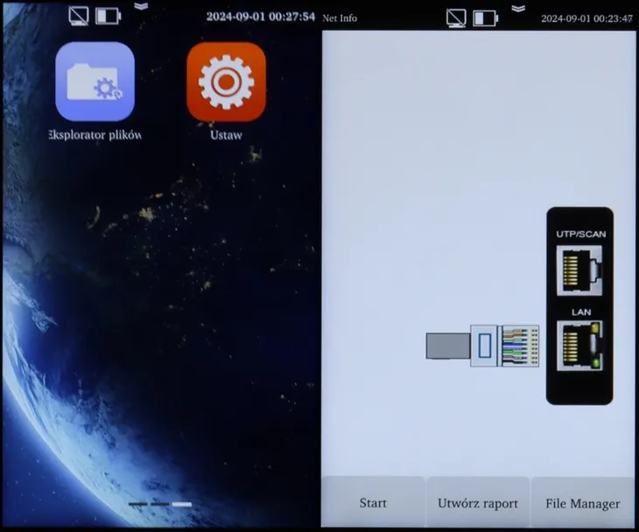Click the Utwórz raport button
Image resolution: width=639 pixels, height=532 pixels.
click(x=478, y=503)
